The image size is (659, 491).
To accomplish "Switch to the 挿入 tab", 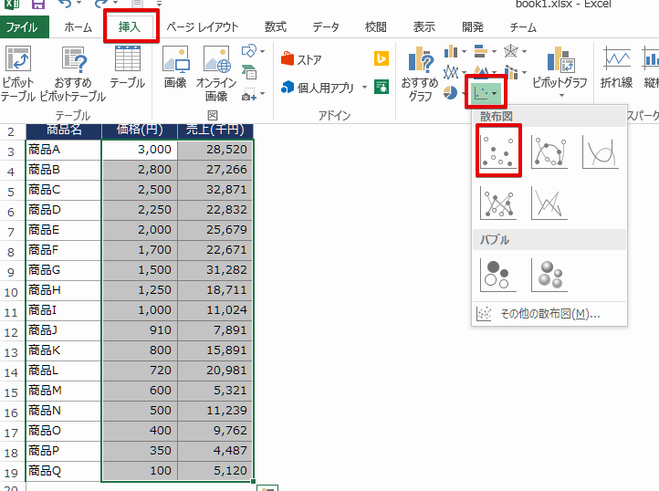I will (131, 26).
